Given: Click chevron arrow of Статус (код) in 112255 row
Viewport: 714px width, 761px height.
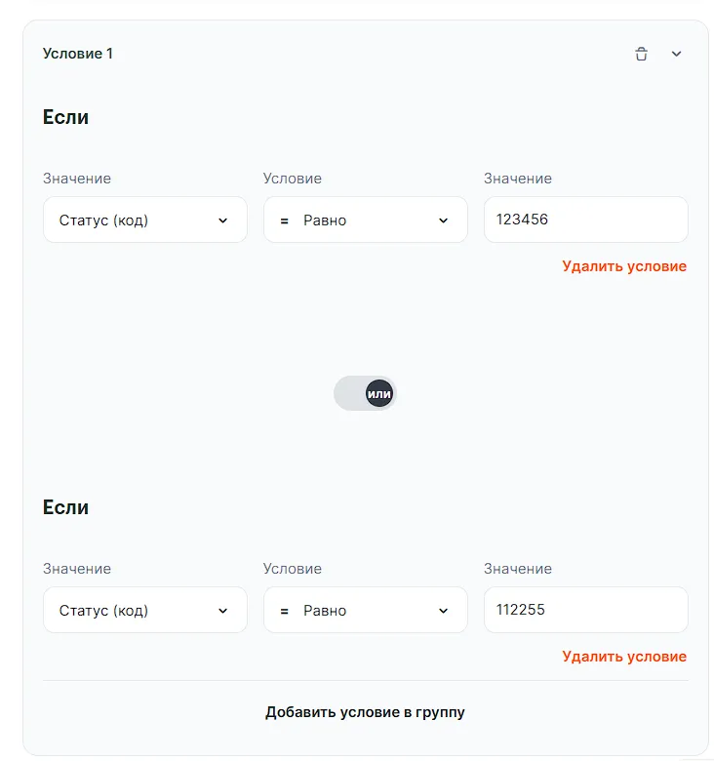Looking at the screenshot, I should (x=222, y=612).
